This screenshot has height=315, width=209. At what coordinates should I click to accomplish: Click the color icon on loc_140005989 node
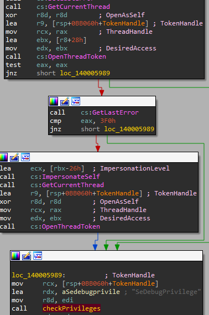(x=15, y=256)
